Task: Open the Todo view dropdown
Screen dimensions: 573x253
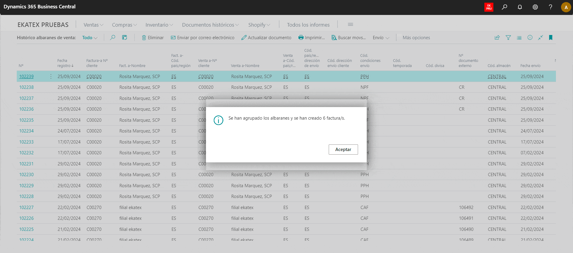Action: pyautogui.click(x=90, y=38)
